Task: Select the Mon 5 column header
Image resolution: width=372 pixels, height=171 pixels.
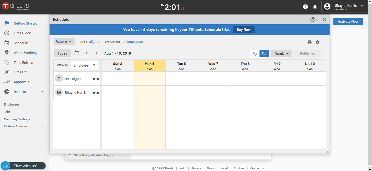Action: [x=149, y=66]
